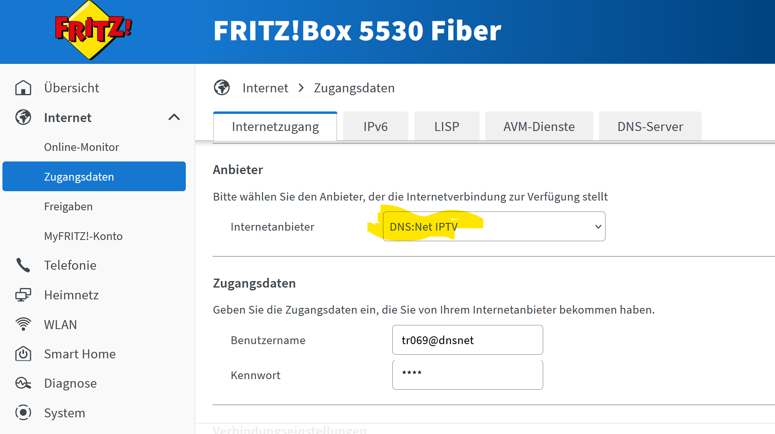Click the Telefonie phone icon

pos(23,265)
